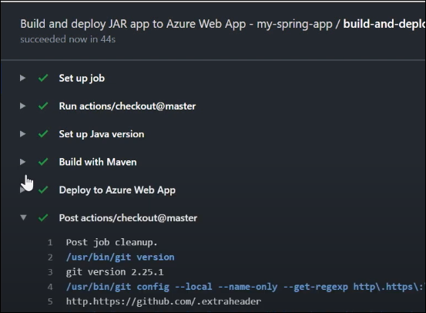Viewport: 426px width, 313px height.
Task: Click the build-and-deploy job title
Action: [x=384, y=24]
